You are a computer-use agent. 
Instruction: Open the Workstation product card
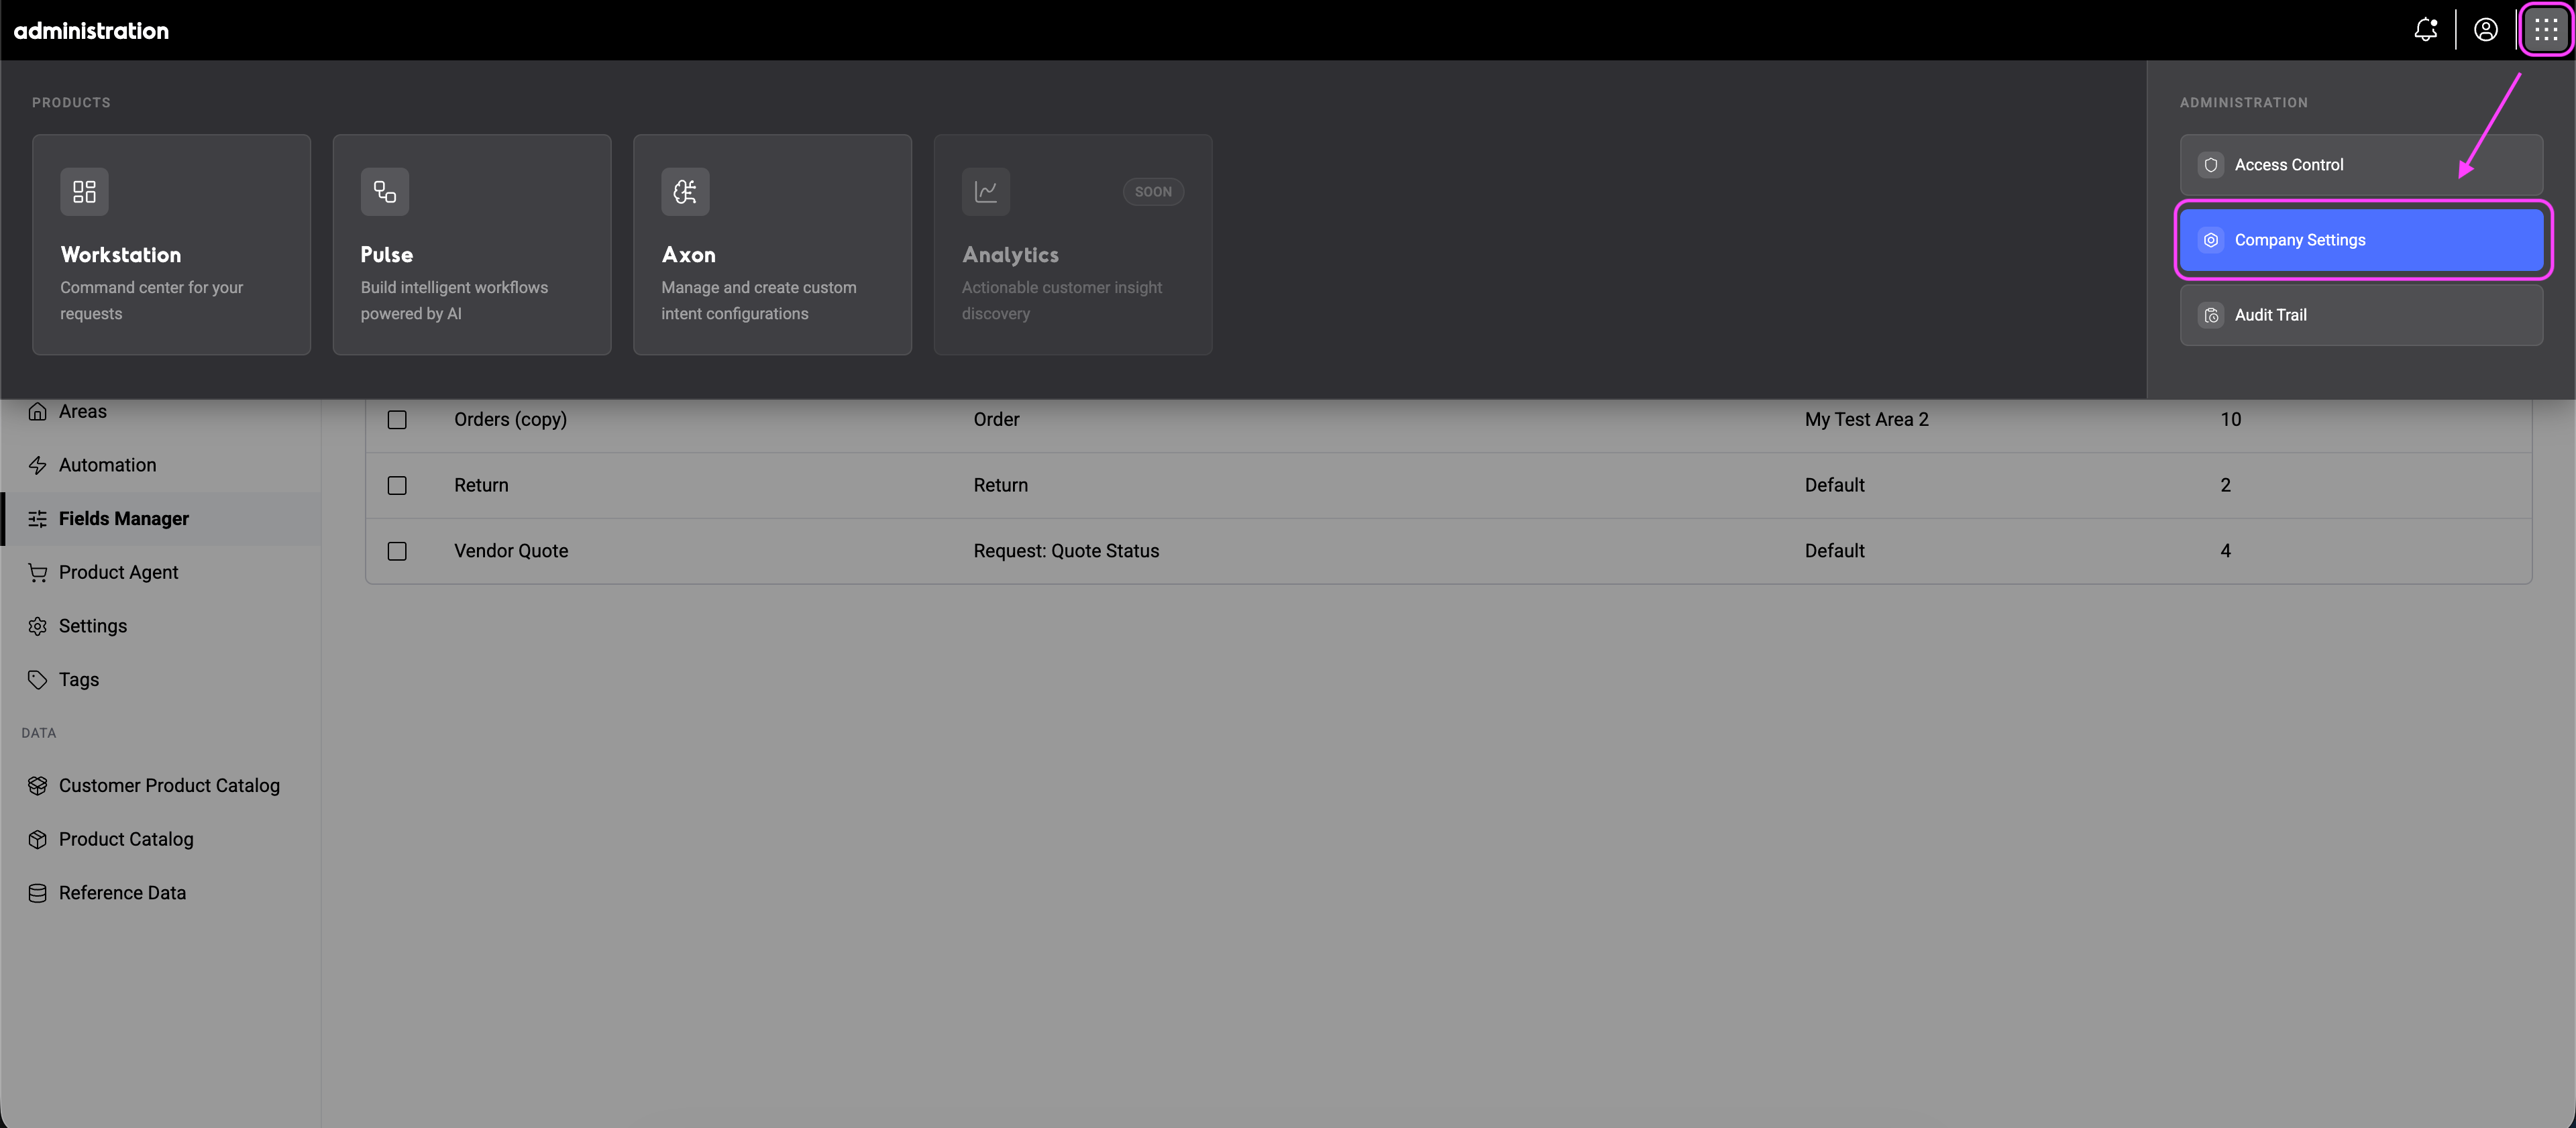[x=171, y=244]
